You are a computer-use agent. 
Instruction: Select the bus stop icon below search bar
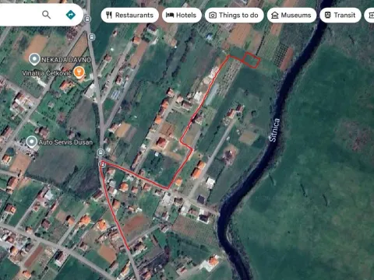[x=87, y=19]
